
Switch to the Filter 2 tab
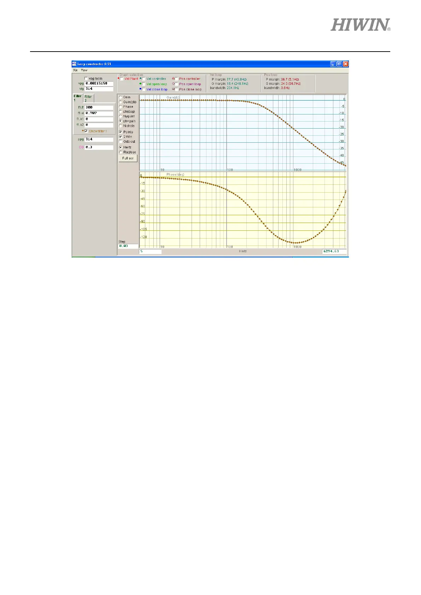coord(88,99)
